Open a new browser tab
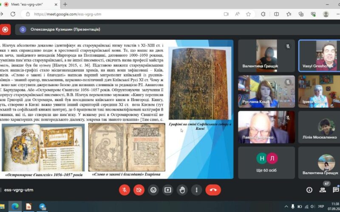This screenshot has width=340, height=212. (65, 4)
